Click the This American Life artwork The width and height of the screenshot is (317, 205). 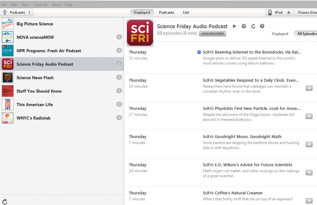[x=8, y=105]
